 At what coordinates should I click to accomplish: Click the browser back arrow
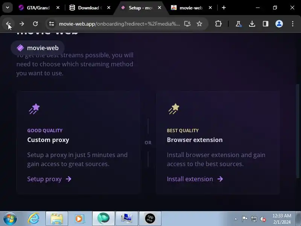pos(8,24)
